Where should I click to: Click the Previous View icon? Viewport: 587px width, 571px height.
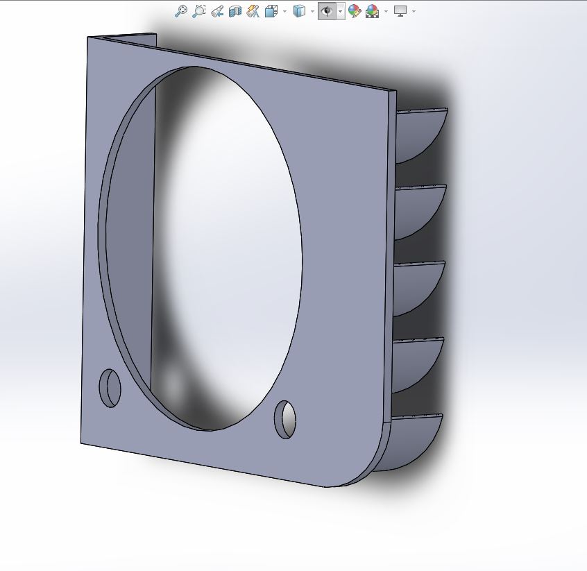[217, 11]
